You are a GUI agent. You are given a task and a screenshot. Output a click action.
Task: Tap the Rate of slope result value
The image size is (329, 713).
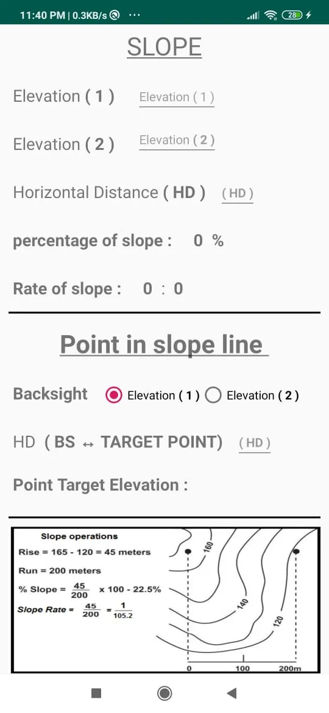coord(163,289)
